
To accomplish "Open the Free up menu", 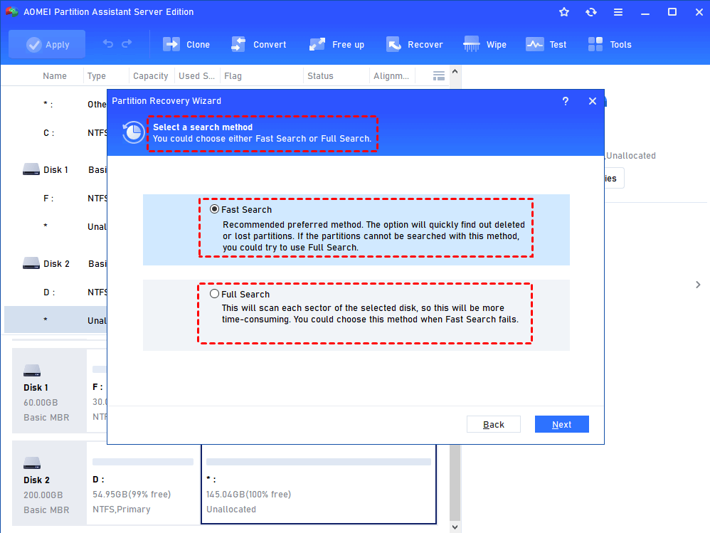I will (337, 44).
